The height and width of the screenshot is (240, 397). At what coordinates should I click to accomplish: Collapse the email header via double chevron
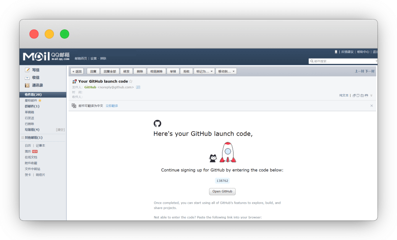tap(371, 95)
